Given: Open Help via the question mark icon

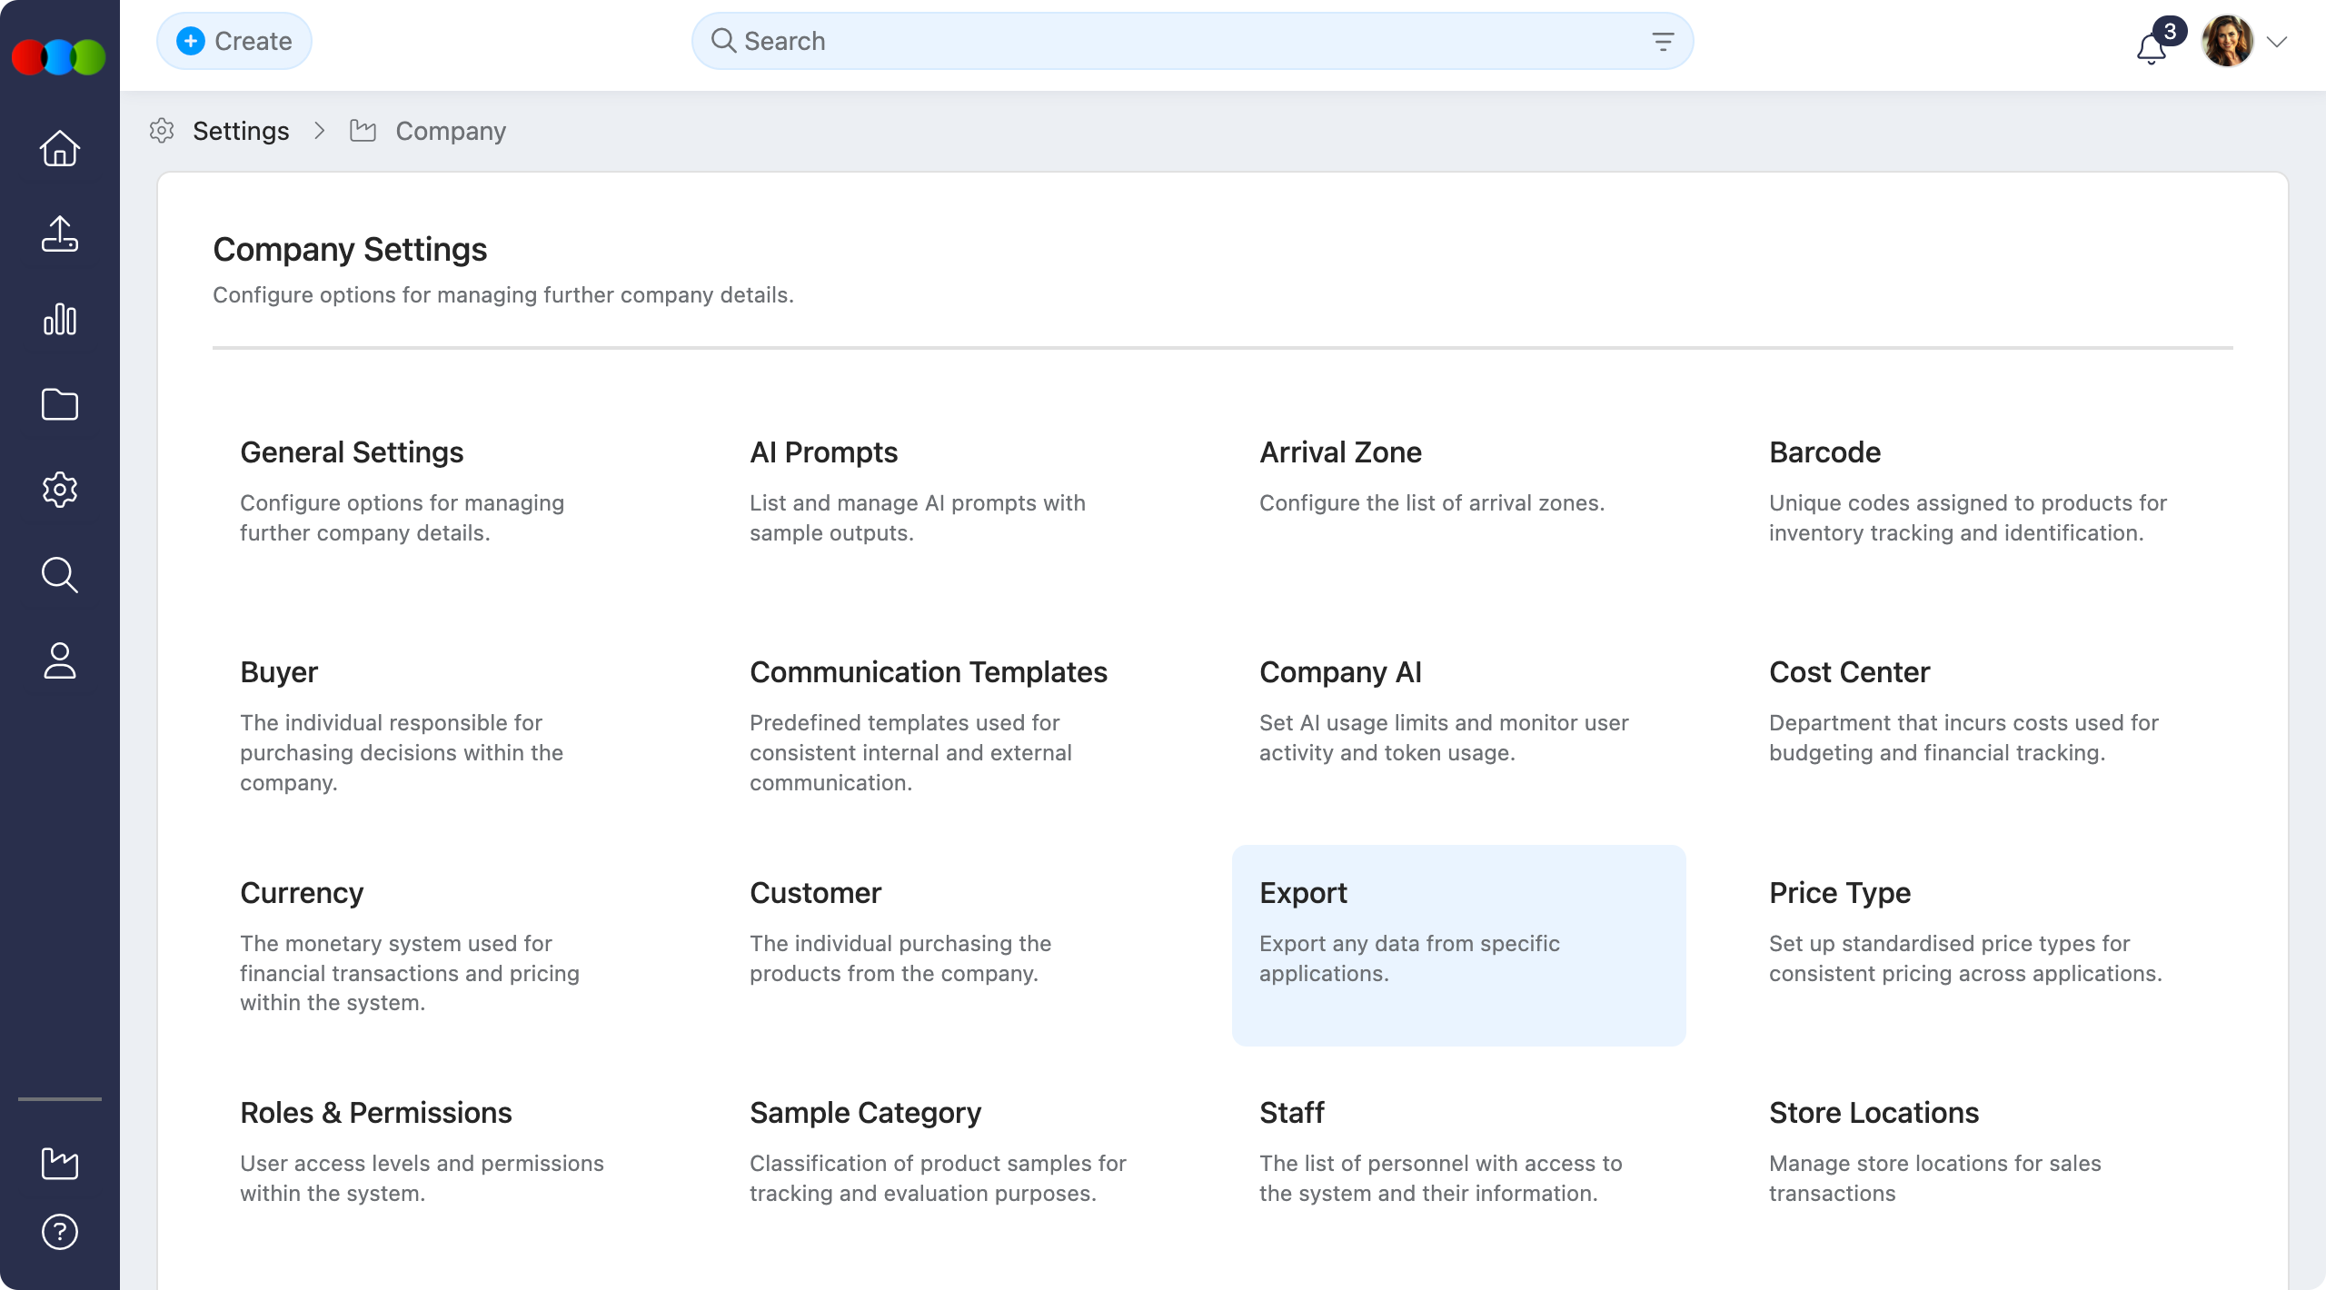Looking at the screenshot, I should pyautogui.click(x=59, y=1232).
